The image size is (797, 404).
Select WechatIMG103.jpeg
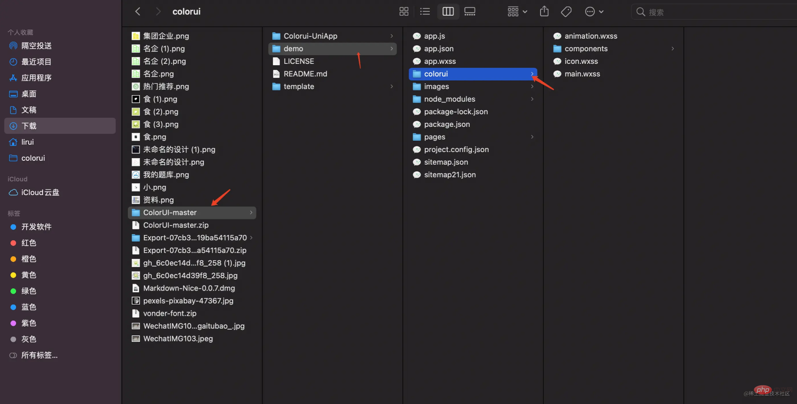coord(192,338)
